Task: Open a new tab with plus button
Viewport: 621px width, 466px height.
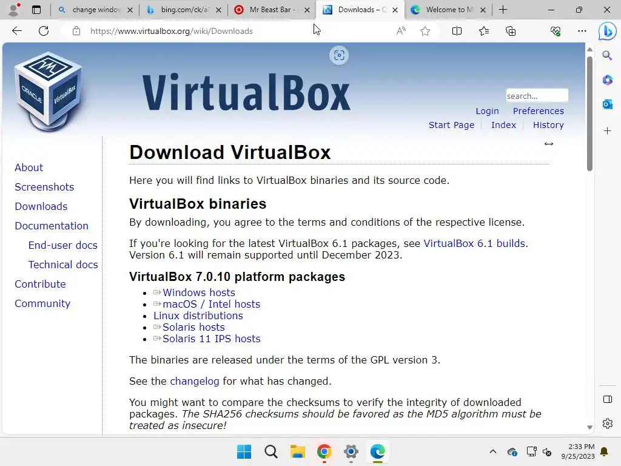Action: 503,10
